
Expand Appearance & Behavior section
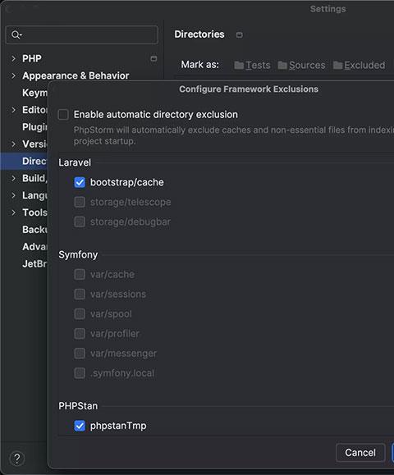13,75
